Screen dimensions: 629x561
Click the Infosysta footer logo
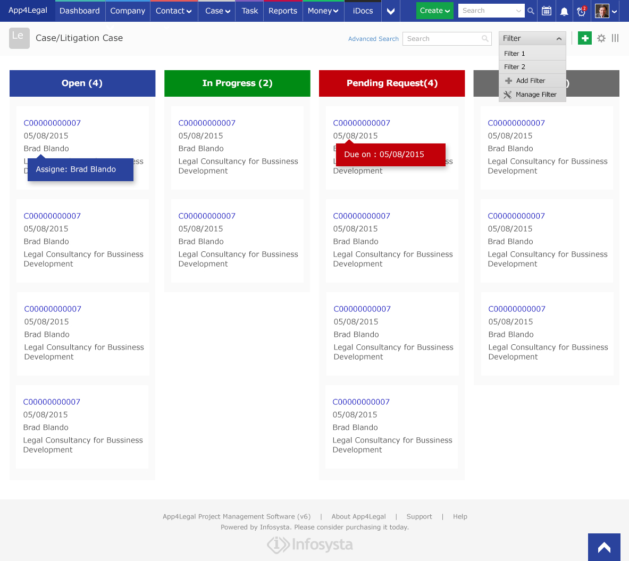(x=309, y=545)
